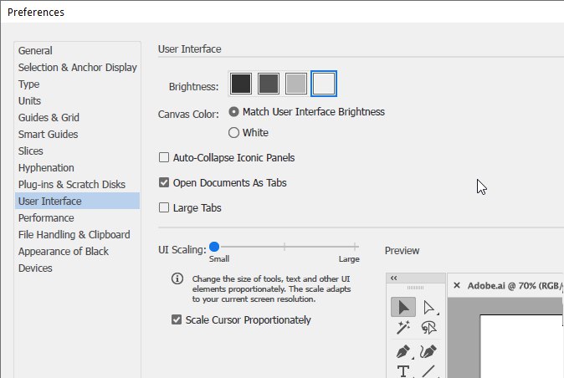Screen dimensions: 564x378
Task: Enable Auto-Collapse Iconic Panels checkbox
Action: click(165, 157)
